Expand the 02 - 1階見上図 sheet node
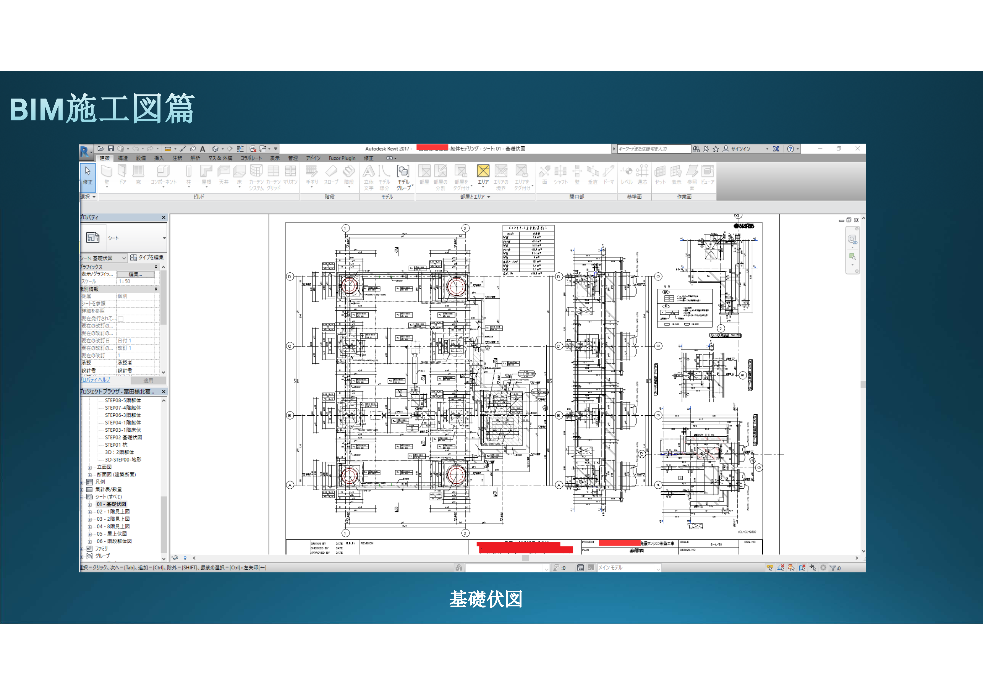 (89, 512)
